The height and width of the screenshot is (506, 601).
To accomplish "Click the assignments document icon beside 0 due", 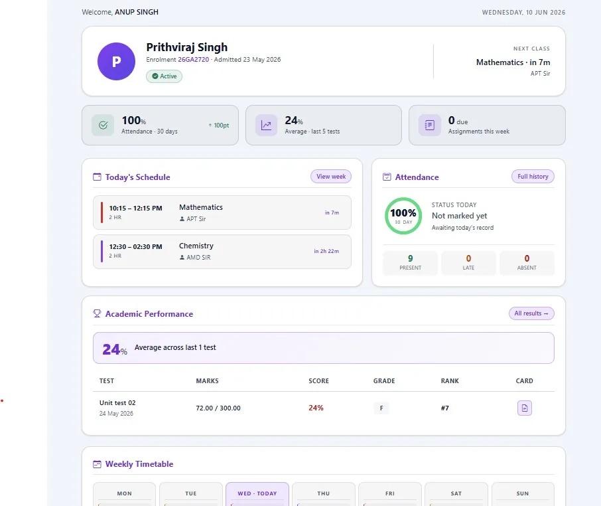I will tap(430, 125).
